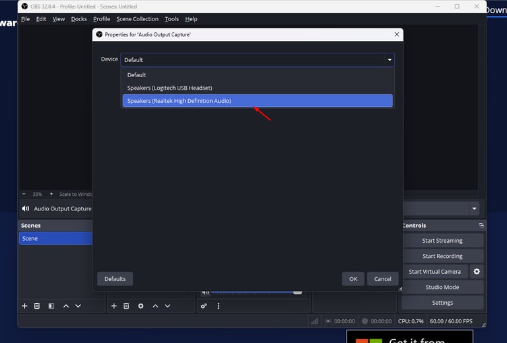Click the audio mixer volume slider

[x=257, y=293]
